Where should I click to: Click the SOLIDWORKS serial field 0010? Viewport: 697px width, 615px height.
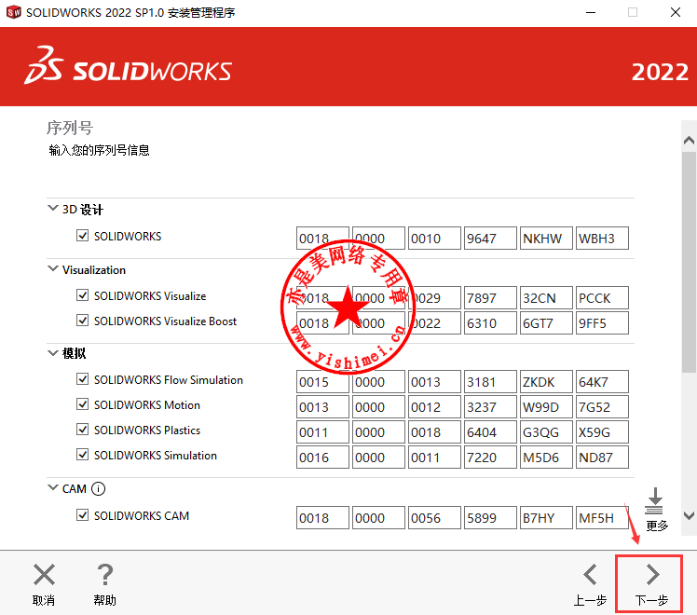coord(434,239)
